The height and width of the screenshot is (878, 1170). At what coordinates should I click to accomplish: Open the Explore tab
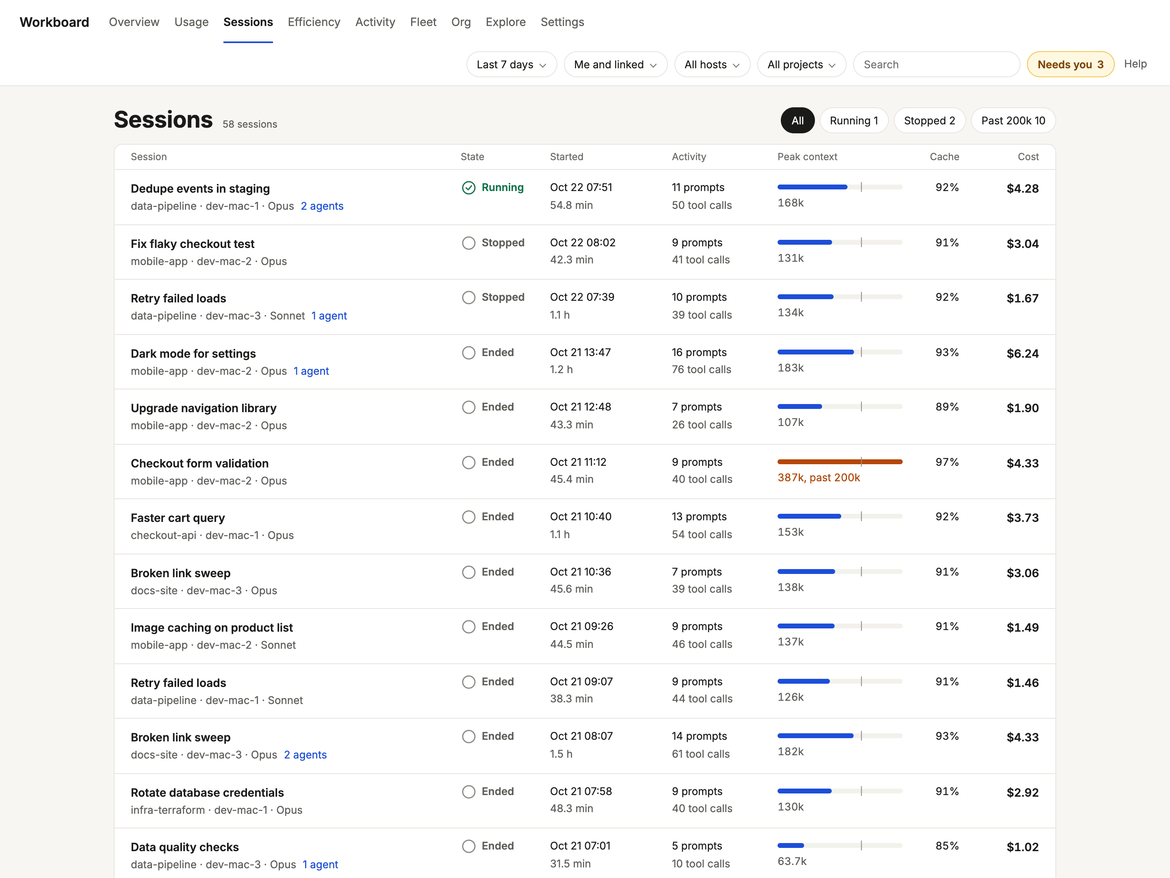[506, 22]
